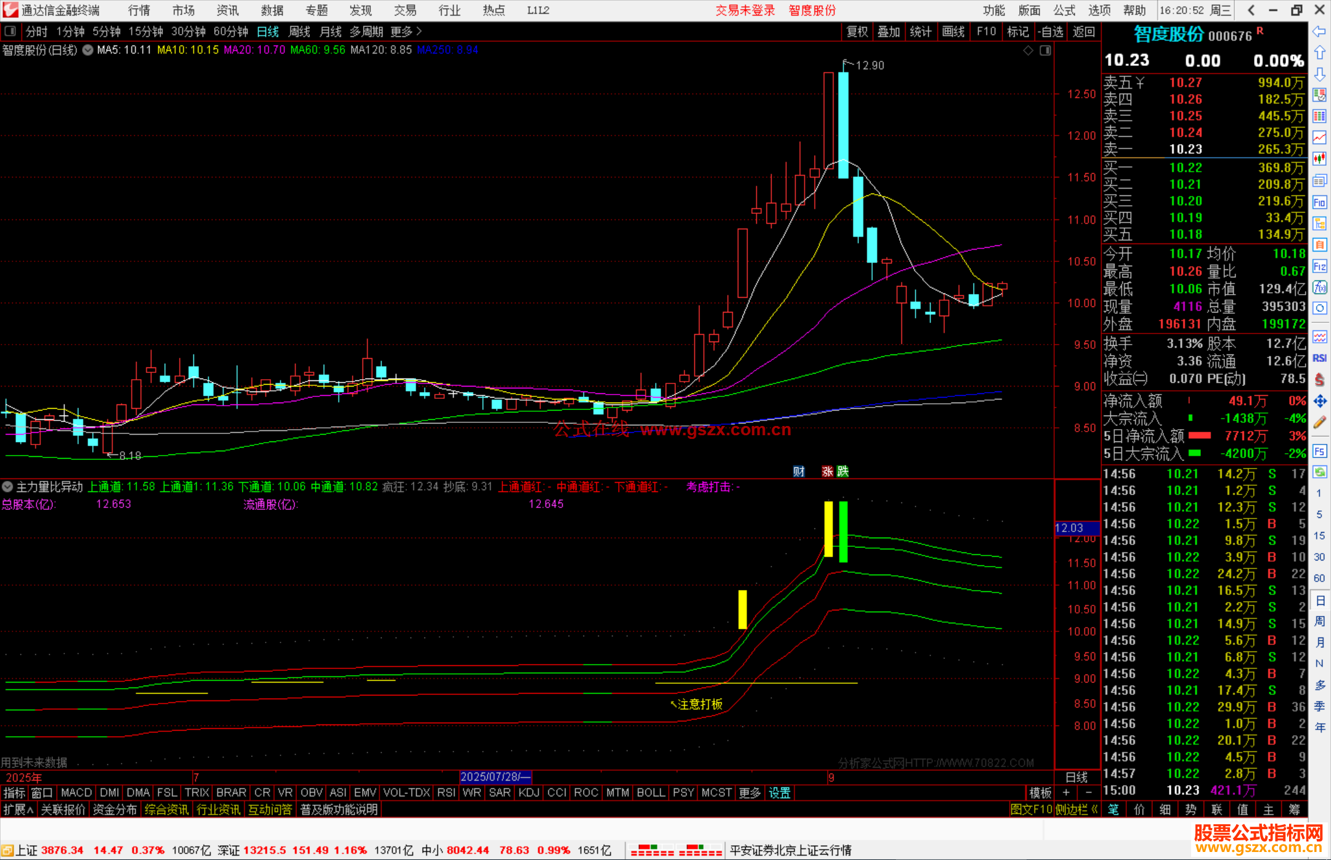
Task: Click the green refresh sidebar icon
Action: (1319, 472)
